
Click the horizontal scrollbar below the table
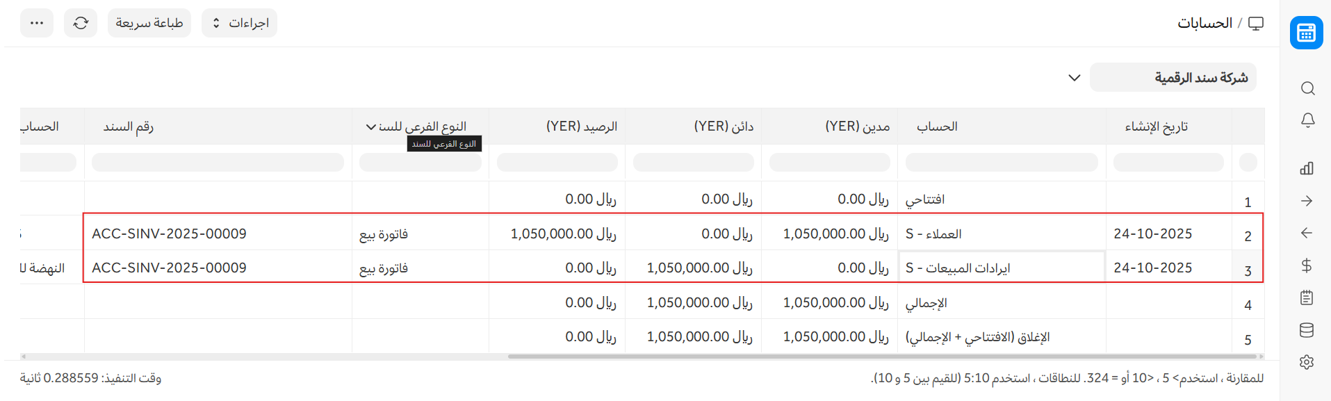click(x=881, y=357)
